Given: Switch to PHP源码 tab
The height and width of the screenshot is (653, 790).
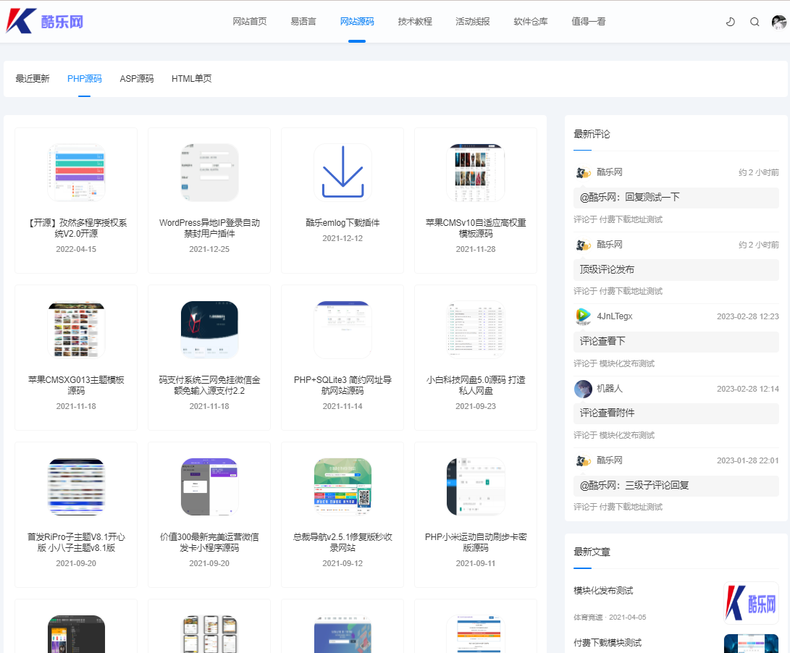Looking at the screenshot, I should click(84, 79).
